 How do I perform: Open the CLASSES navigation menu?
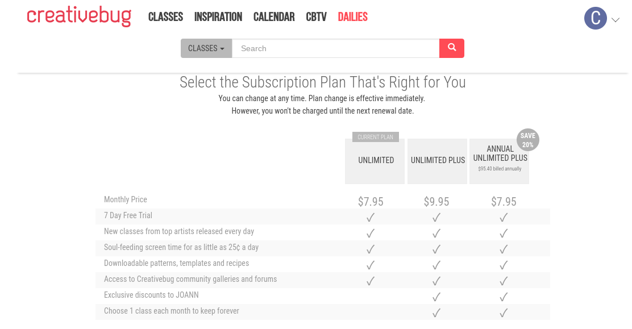coord(165,17)
